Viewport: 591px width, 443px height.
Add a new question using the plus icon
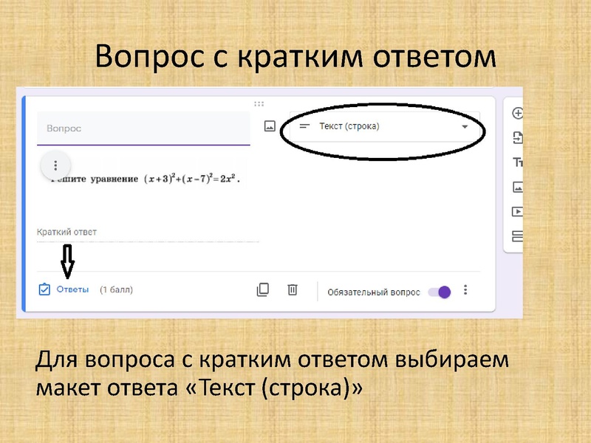pyautogui.click(x=518, y=113)
